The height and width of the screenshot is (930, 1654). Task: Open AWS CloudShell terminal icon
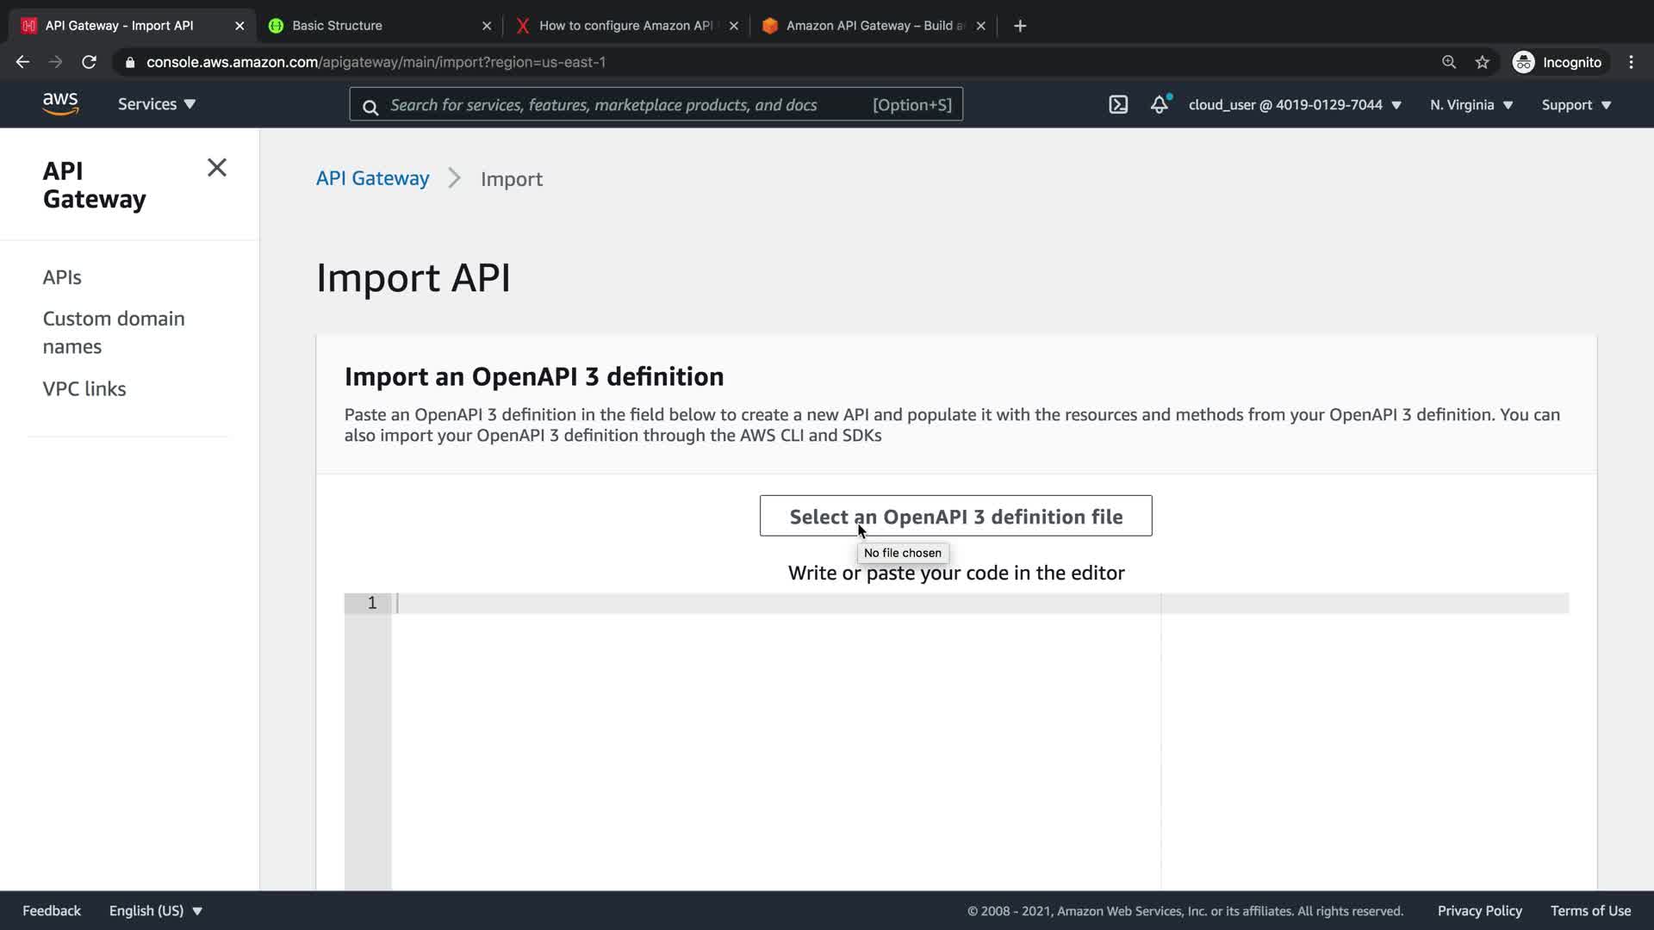1117,105
